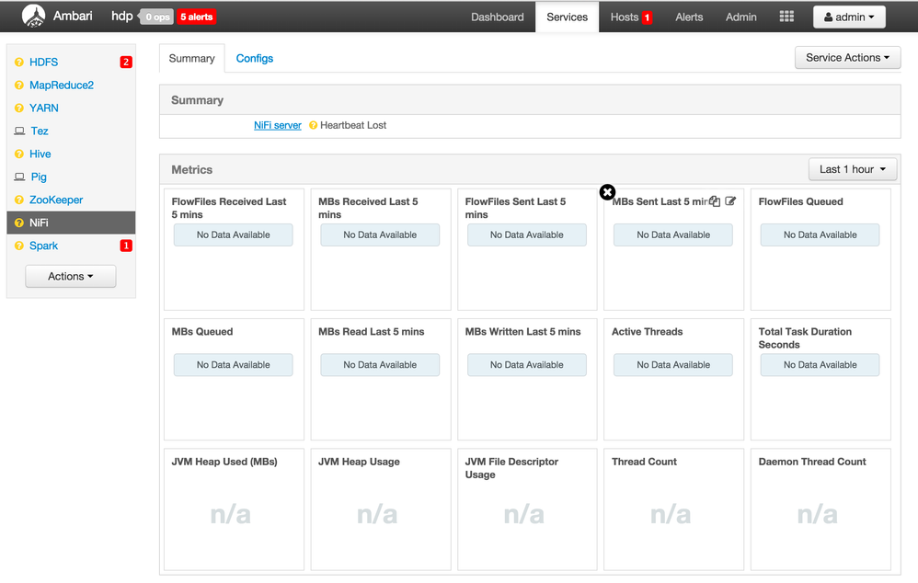Screen dimensions: 918x583
Task: Select Hive service in sidebar
Action: [40, 154]
